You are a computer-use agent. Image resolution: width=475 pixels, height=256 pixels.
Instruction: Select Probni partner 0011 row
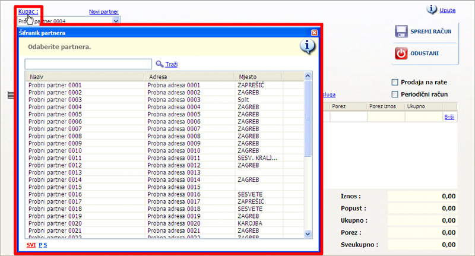[55, 158]
